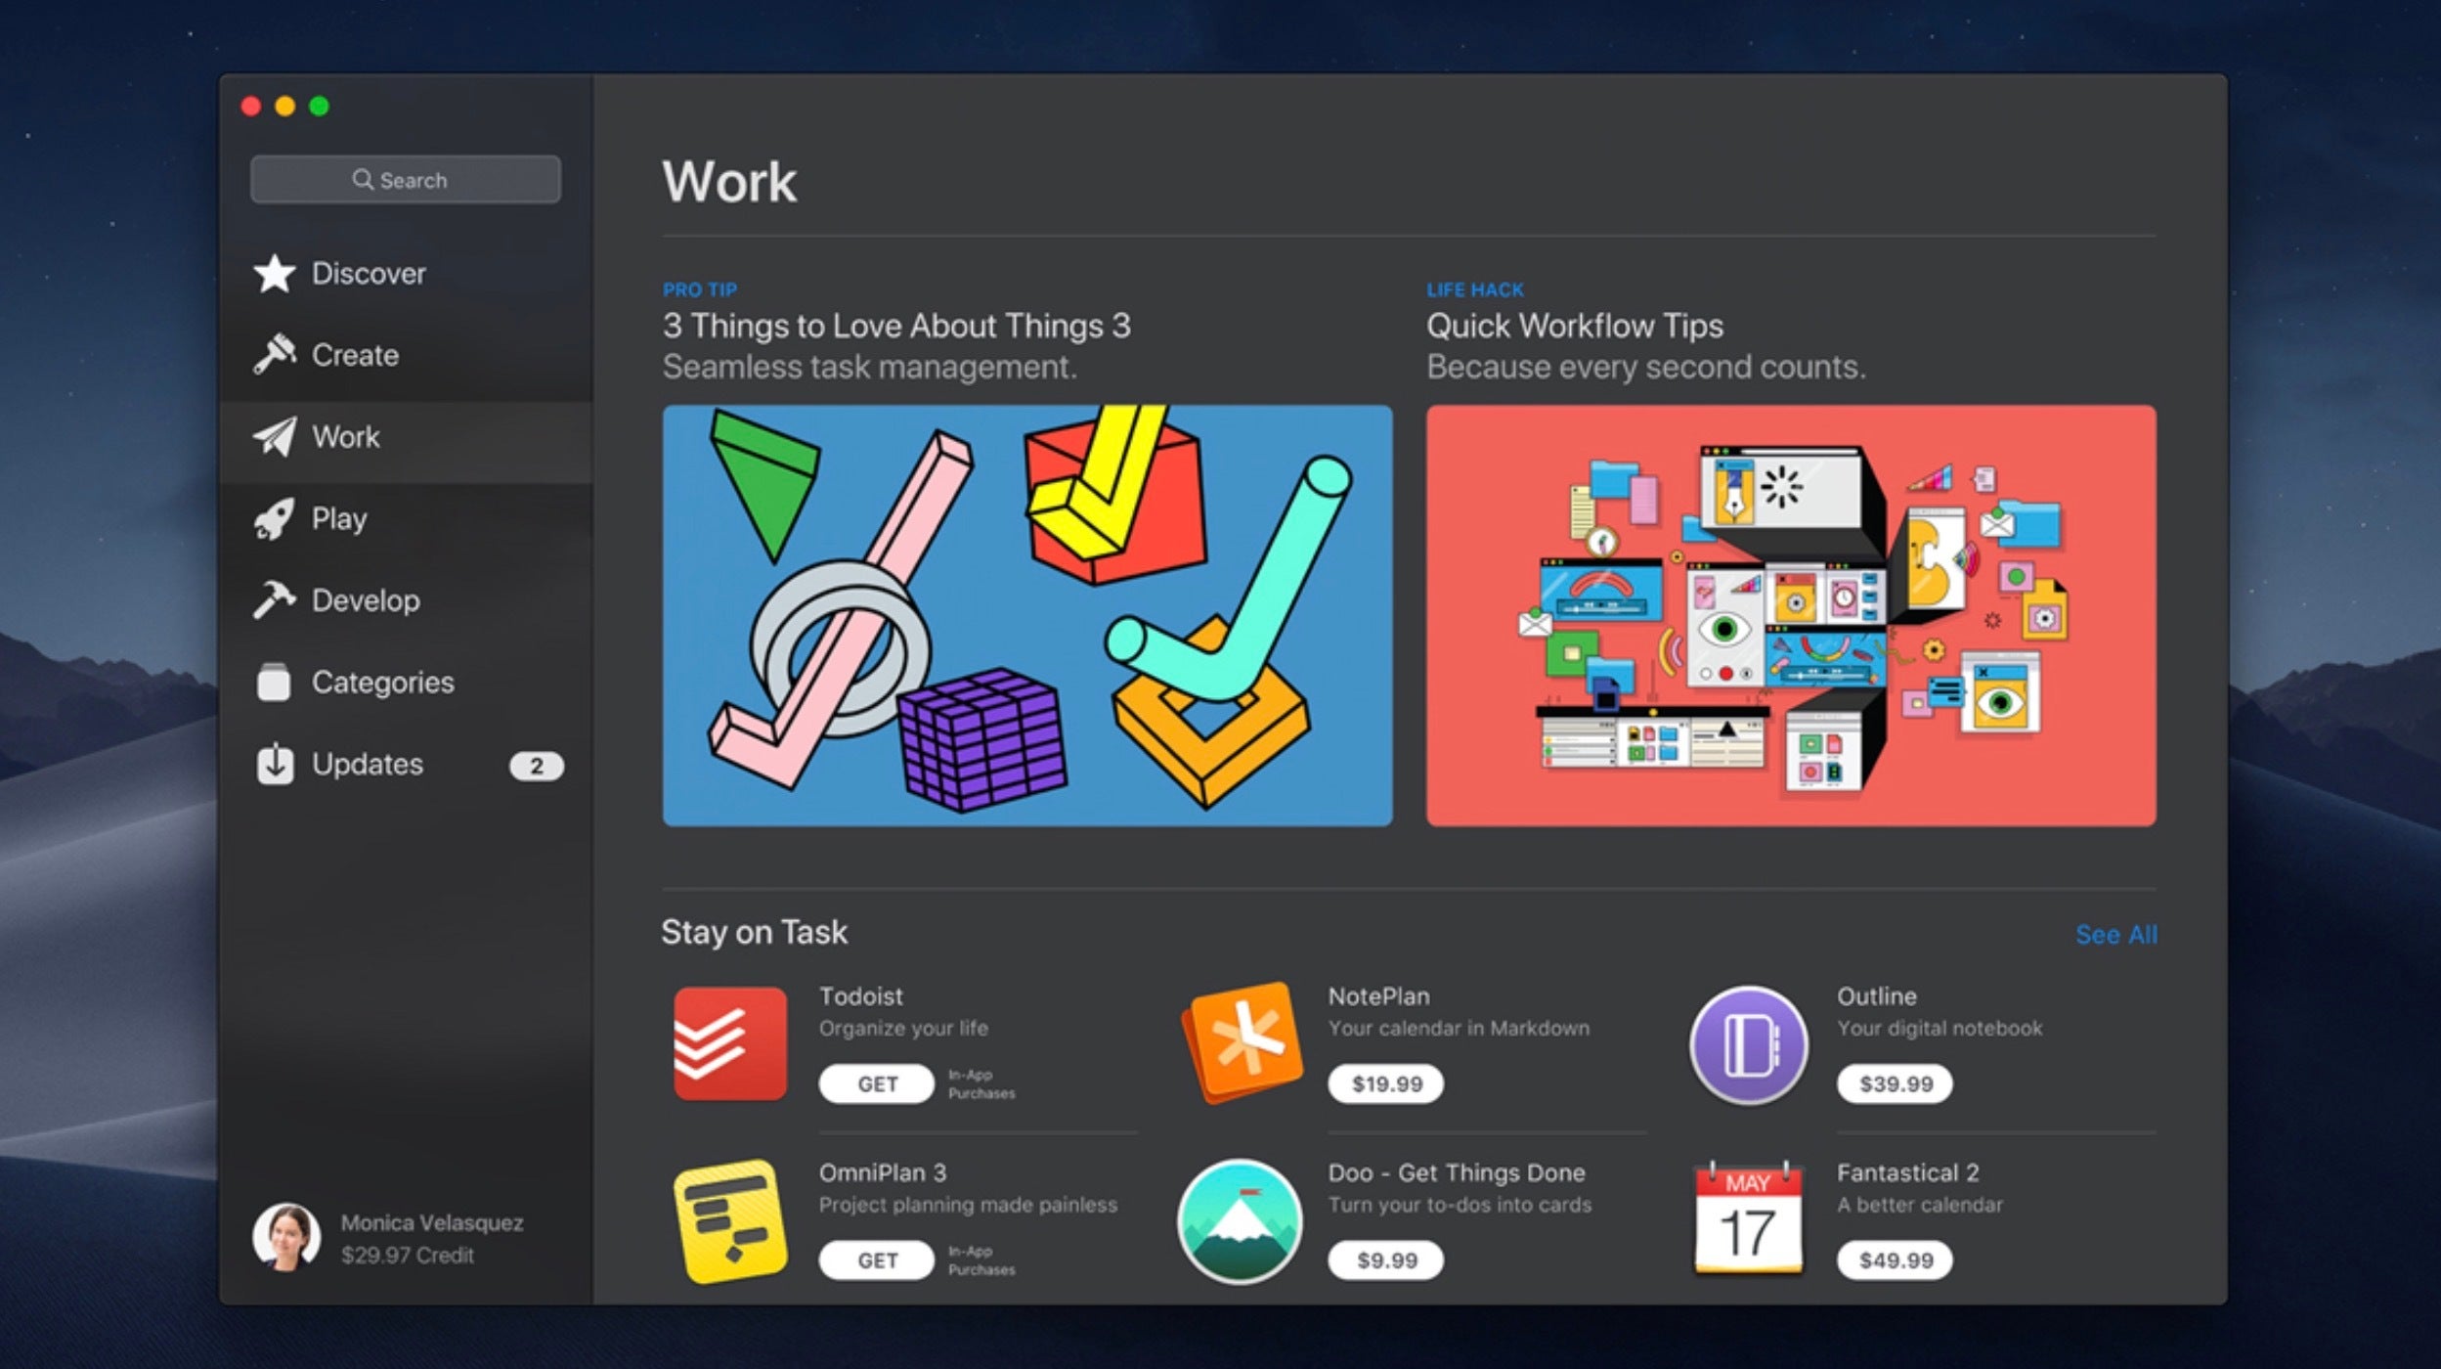
Task: Click the See All link for Stay on Task
Action: pyautogui.click(x=2115, y=935)
